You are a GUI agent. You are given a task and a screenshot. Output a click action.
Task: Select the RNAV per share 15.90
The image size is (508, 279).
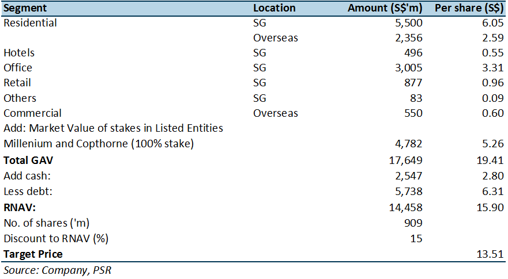pyautogui.click(x=490, y=207)
